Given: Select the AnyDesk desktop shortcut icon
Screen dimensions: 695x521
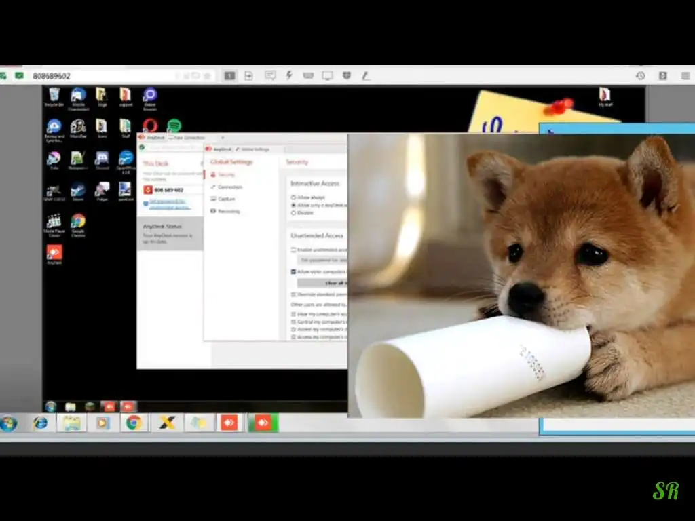Looking at the screenshot, I should click(54, 255).
